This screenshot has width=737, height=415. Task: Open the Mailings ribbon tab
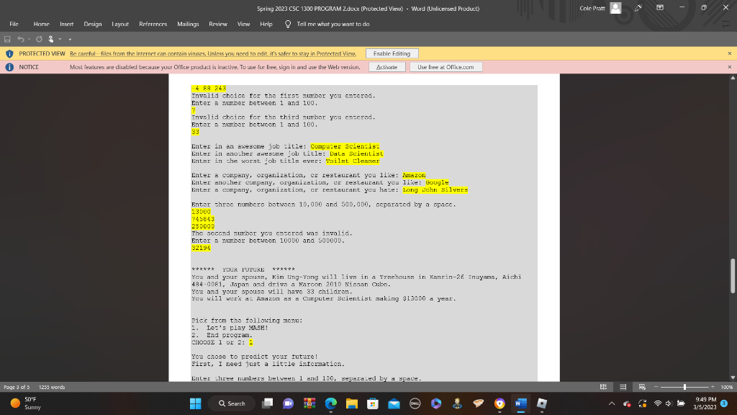(188, 24)
